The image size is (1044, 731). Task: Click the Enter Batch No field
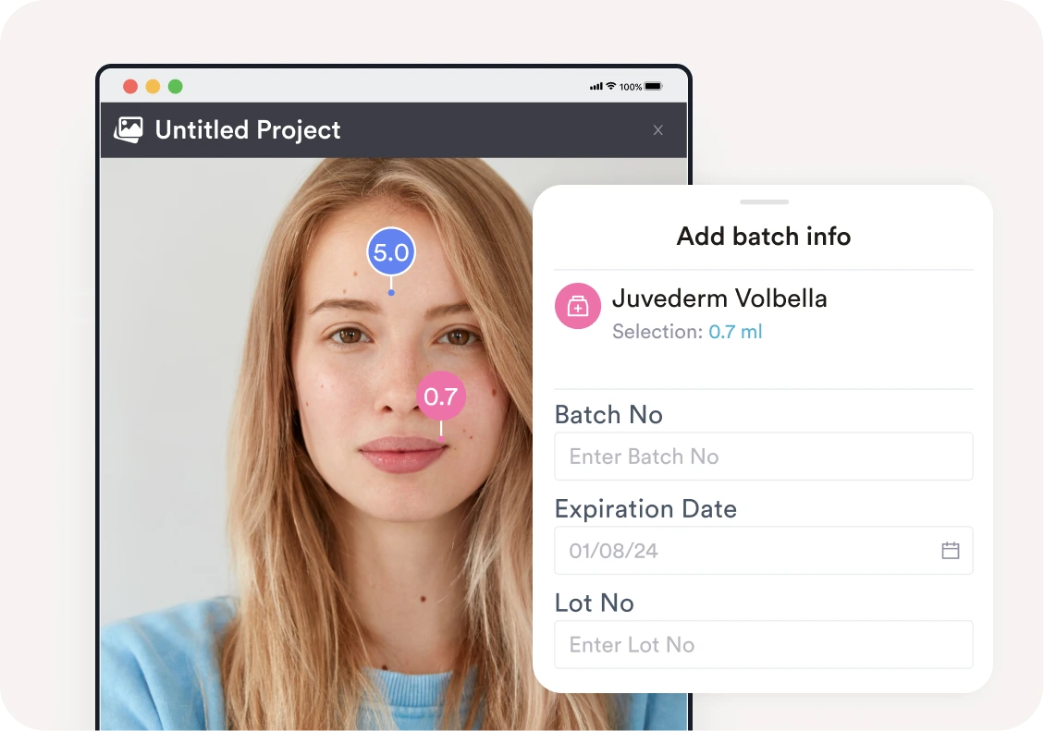point(764,457)
